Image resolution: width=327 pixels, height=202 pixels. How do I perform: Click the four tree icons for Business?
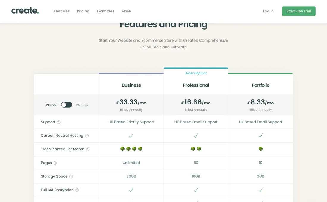(131, 149)
